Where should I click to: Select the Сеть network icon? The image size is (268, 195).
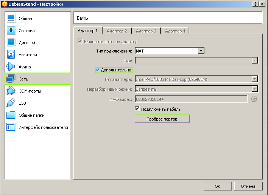11,79
